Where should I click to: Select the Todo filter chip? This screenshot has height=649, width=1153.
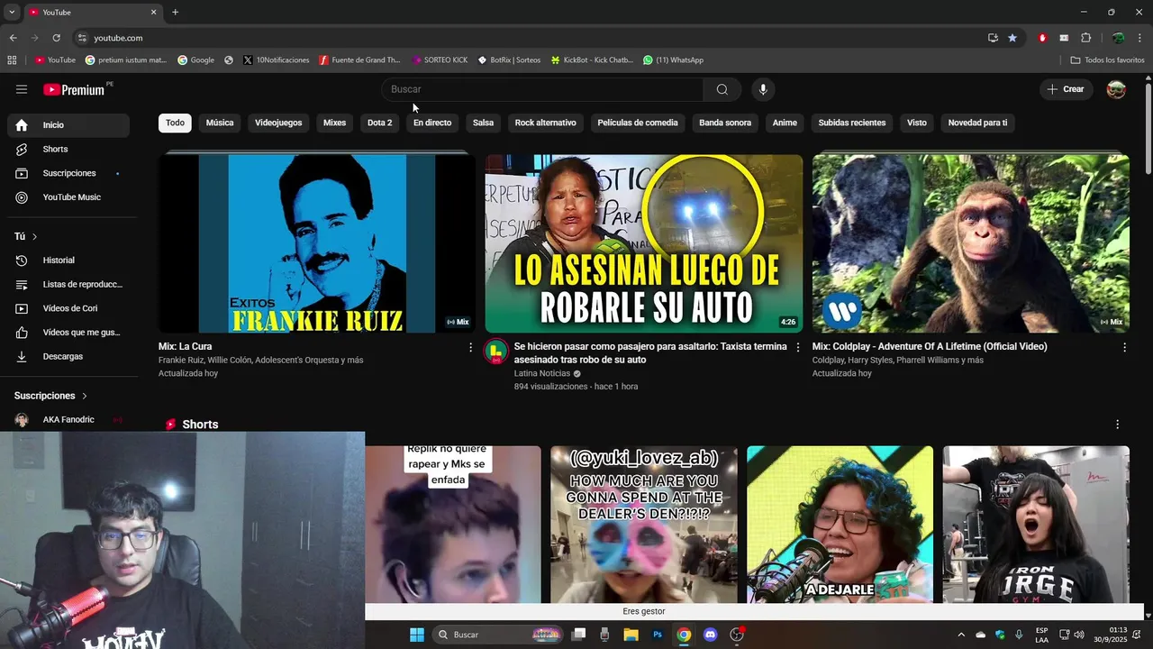175,123
